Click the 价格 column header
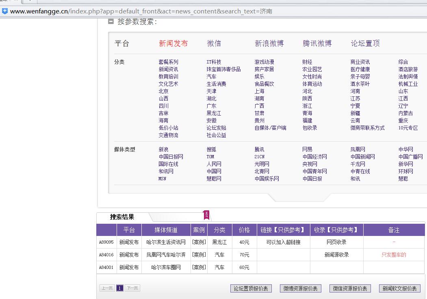427x299 pixels. [x=244, y=230]
